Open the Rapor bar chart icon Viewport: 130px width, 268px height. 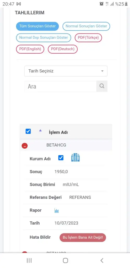click(57, 211)
